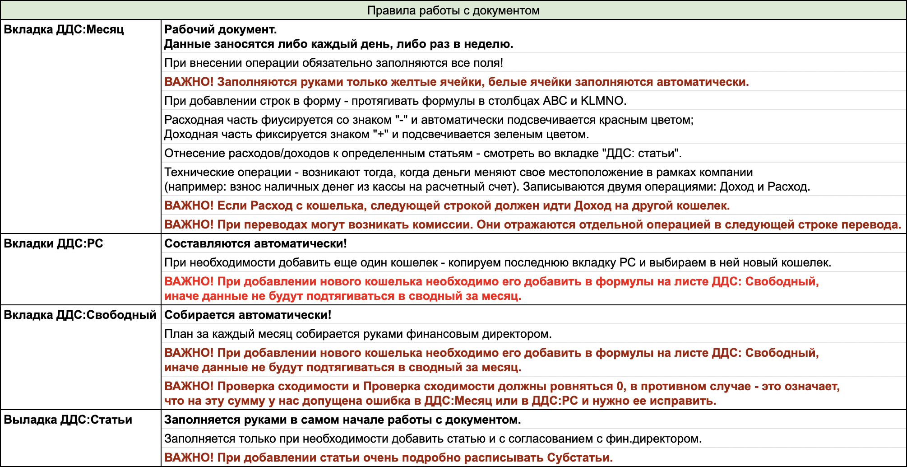Select red row about 'расписывать Субстатьи'

click(534, 458)
